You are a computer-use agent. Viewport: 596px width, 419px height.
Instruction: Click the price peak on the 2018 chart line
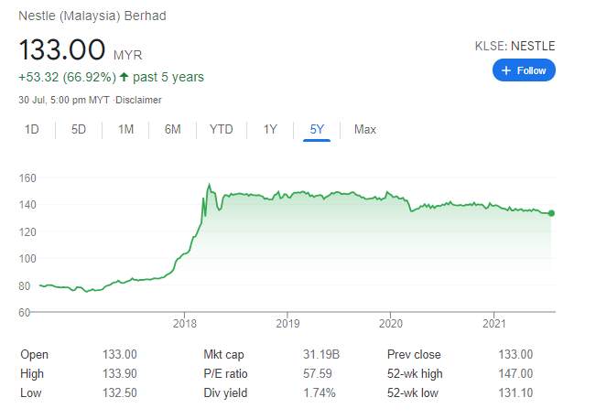coord(209,185)
